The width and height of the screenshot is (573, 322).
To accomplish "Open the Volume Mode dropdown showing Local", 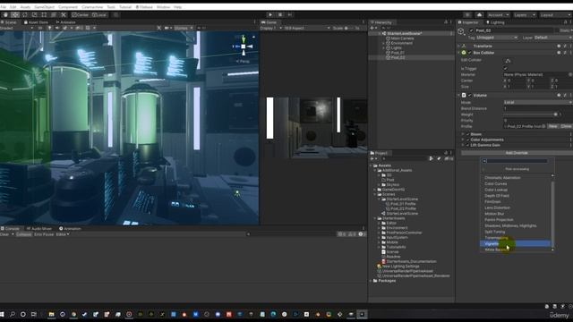I will point(538,102).
